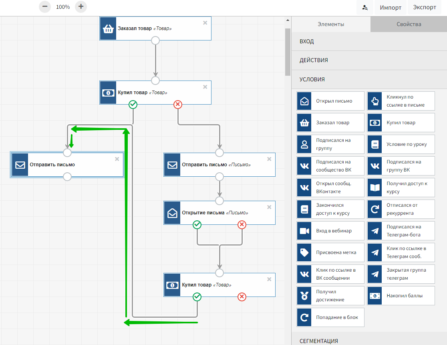
Task: Switch to the 'Свойства' tab
Action: tap(409, 24)
